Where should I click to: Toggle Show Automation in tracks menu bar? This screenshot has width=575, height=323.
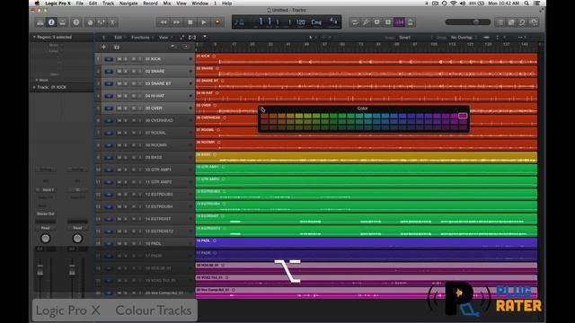point(182,38)
